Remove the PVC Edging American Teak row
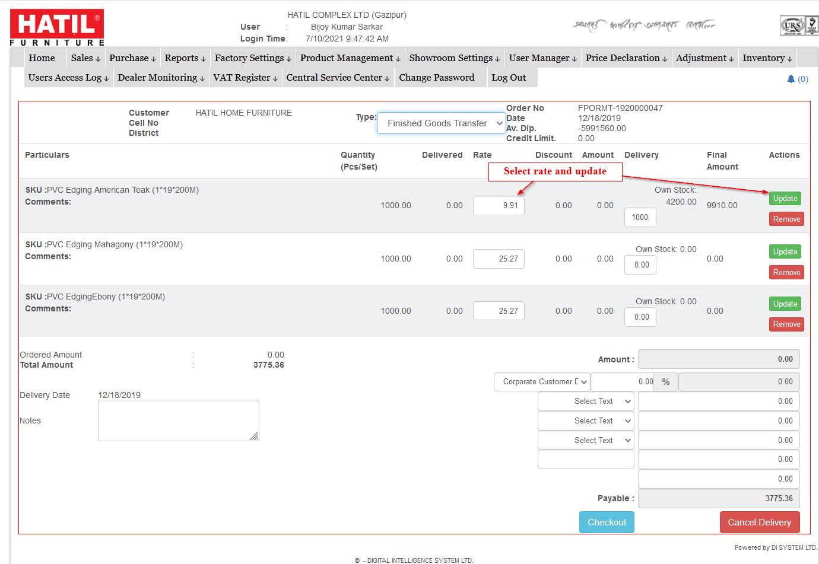The width and height of the screenshot is (819, 564). tap(786, 219)
